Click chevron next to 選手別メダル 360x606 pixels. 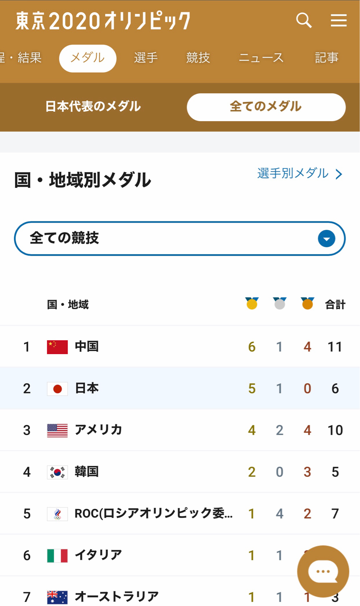pos(339,174)
